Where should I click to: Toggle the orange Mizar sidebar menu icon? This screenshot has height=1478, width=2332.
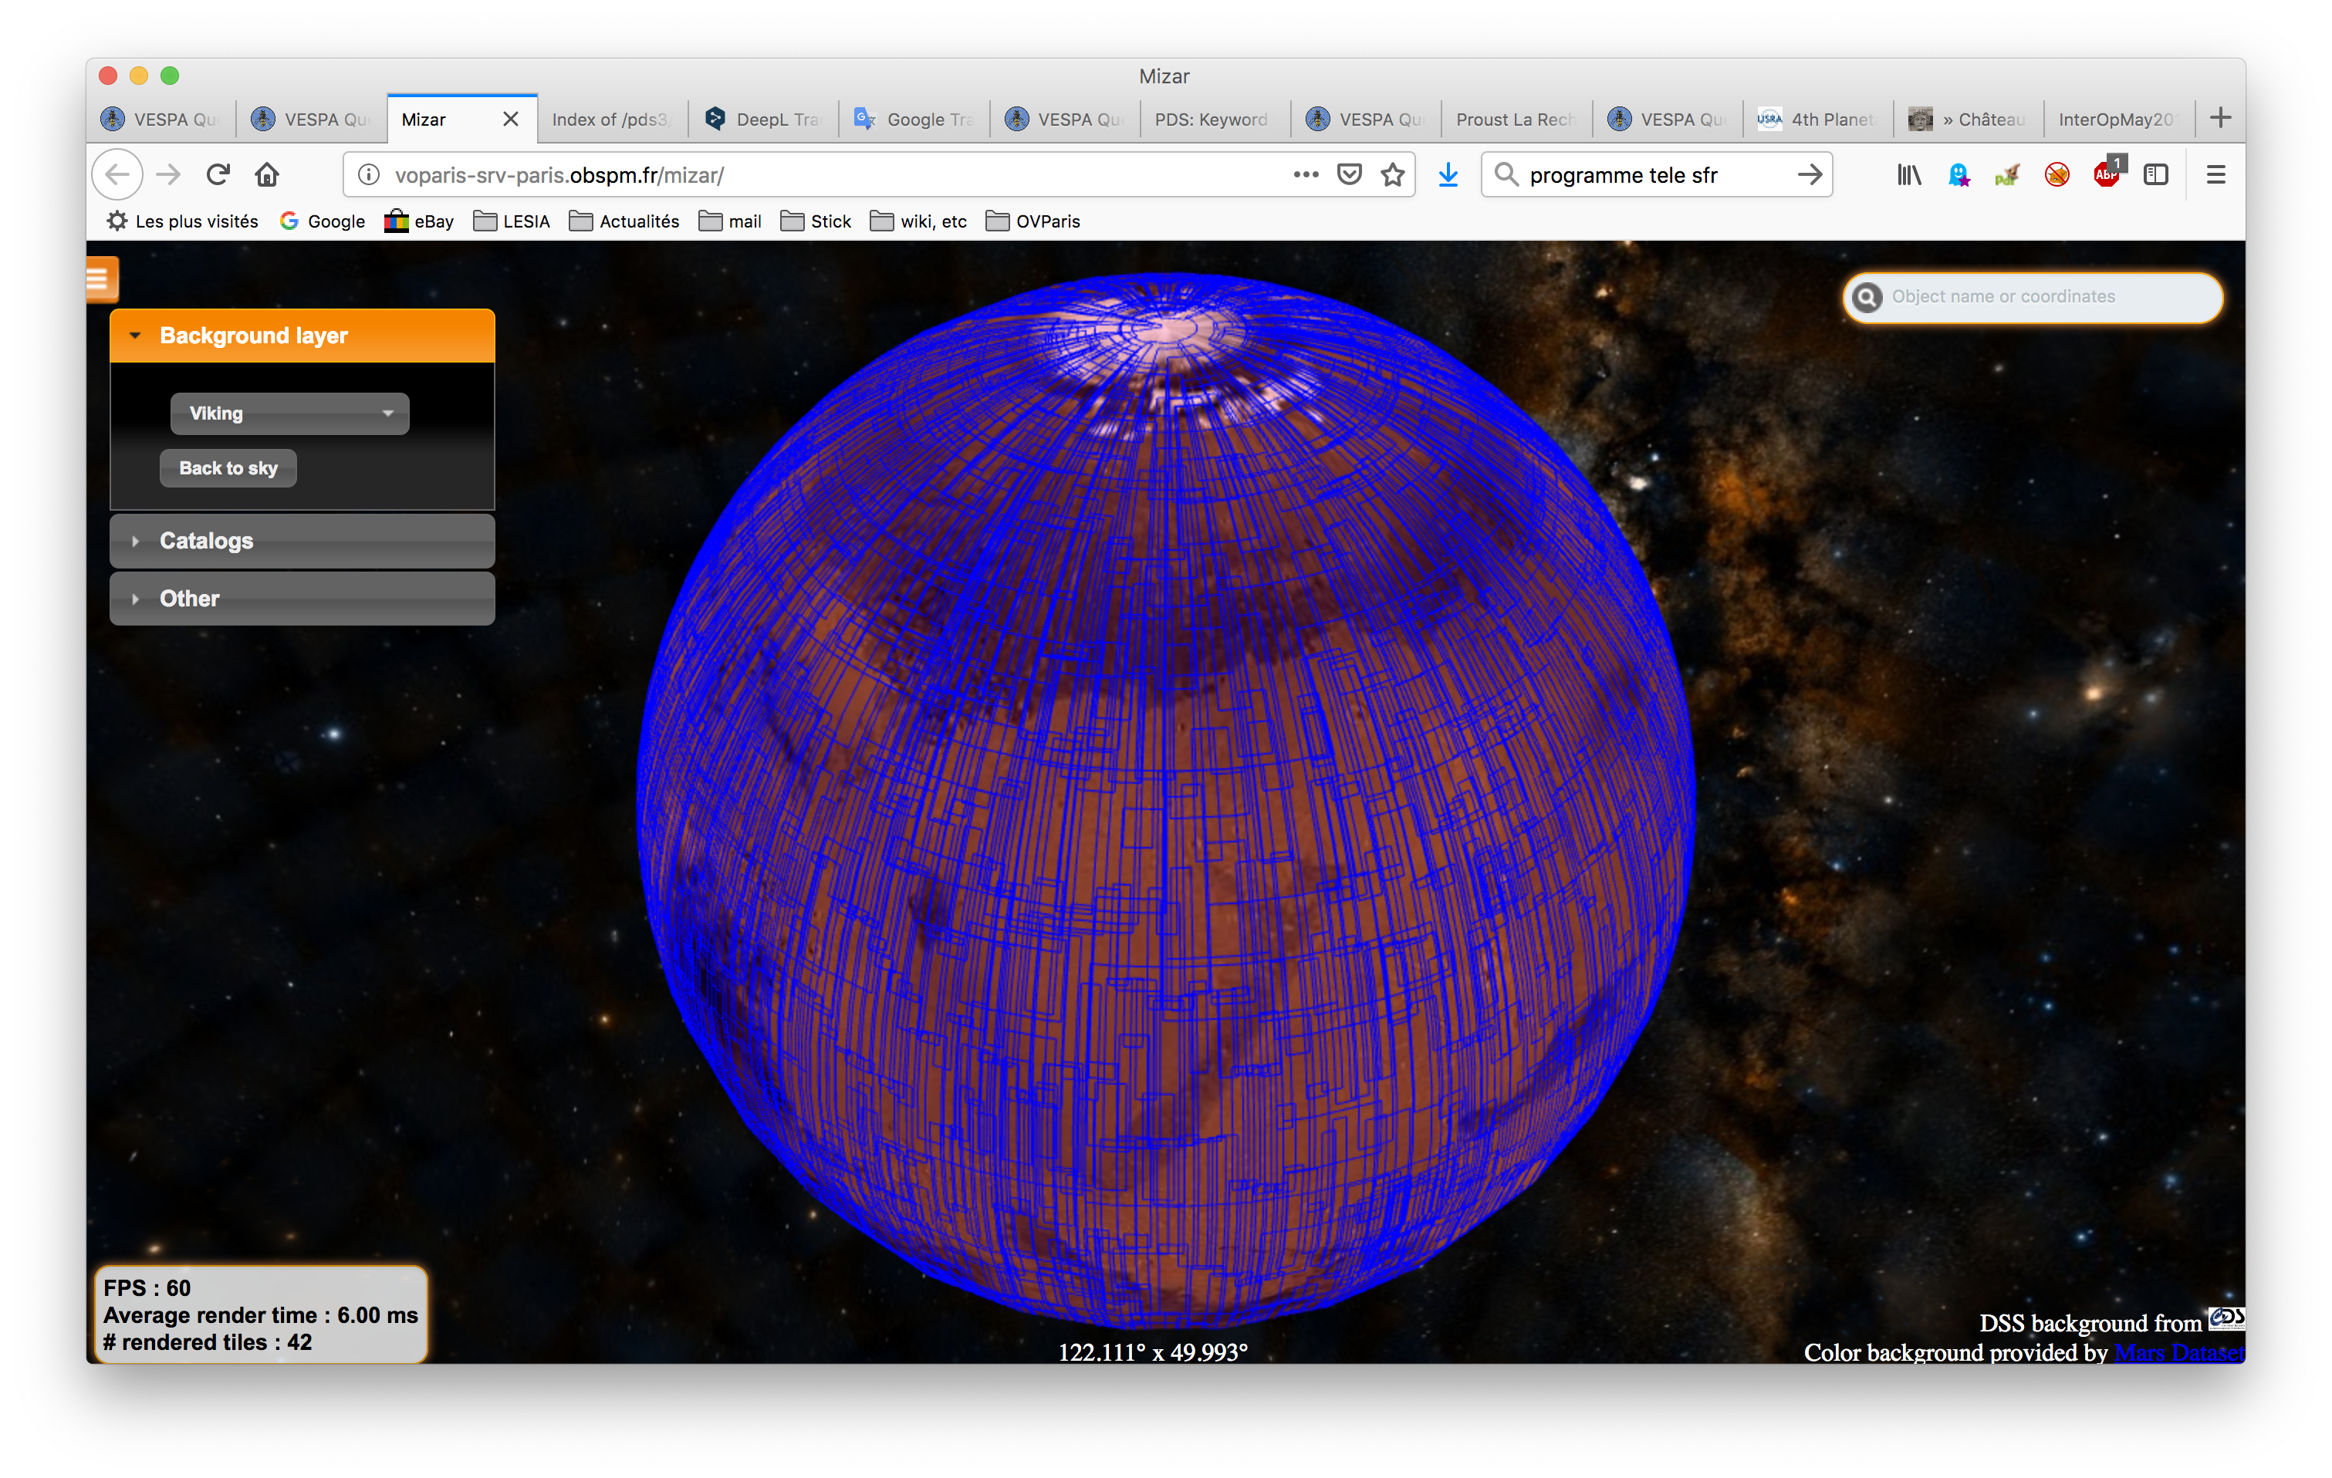coord(101,280)
